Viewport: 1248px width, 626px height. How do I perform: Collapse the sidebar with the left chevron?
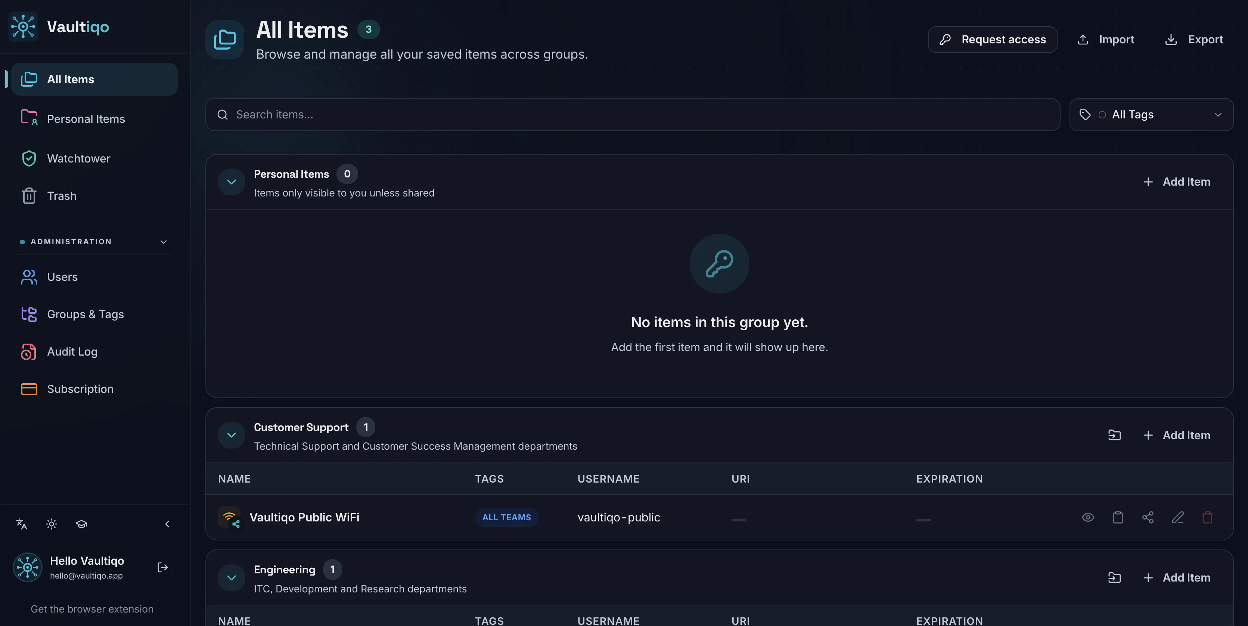click(167, 524)
